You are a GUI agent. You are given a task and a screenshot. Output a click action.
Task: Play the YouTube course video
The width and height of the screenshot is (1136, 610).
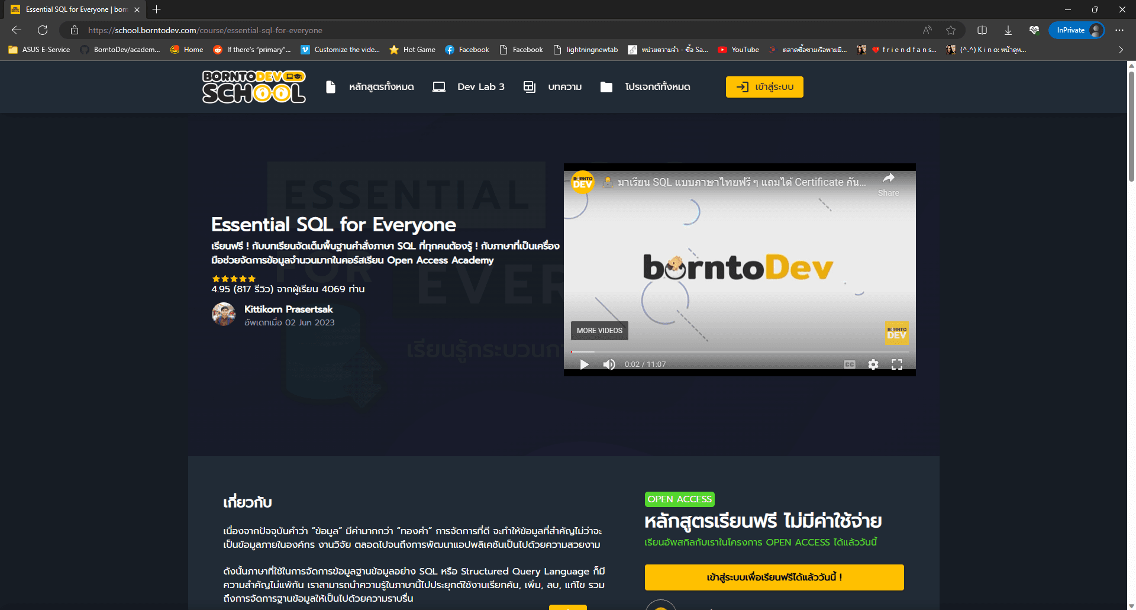(x=585, y=364)
